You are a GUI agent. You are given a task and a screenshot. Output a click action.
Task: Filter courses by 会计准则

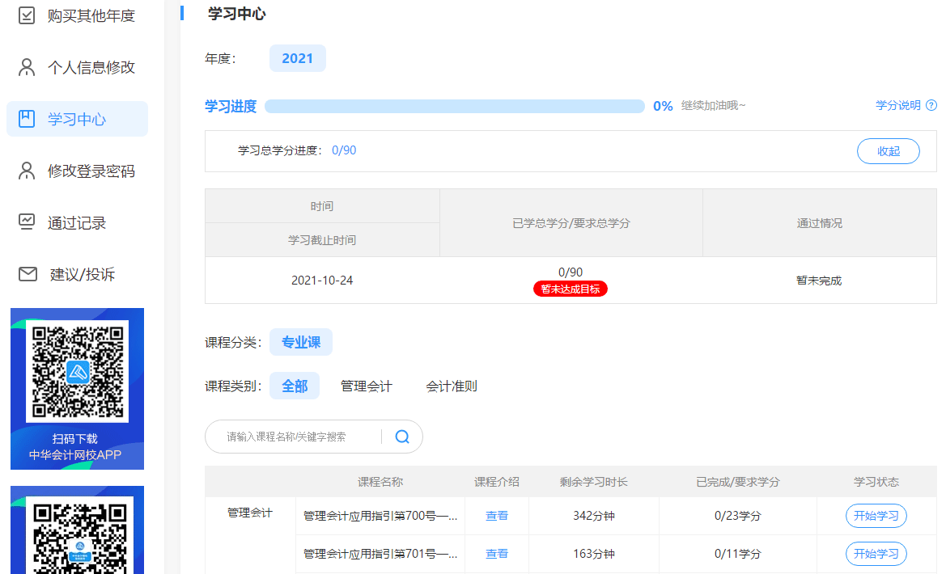452,386
